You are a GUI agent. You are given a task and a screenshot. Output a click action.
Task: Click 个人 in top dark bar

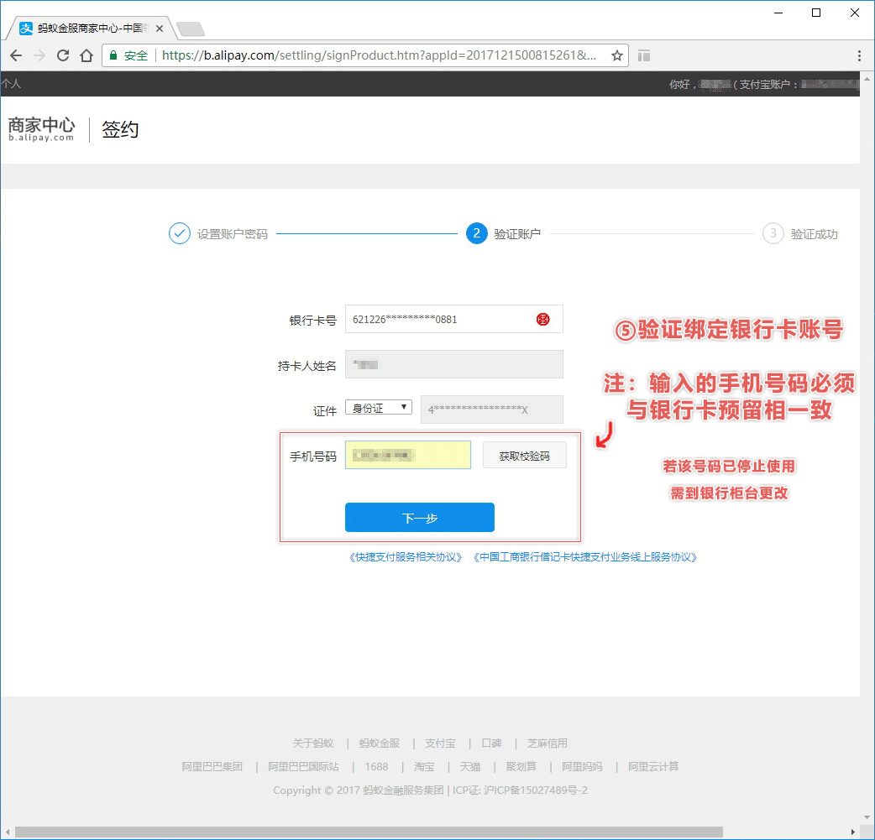(11, 84)
